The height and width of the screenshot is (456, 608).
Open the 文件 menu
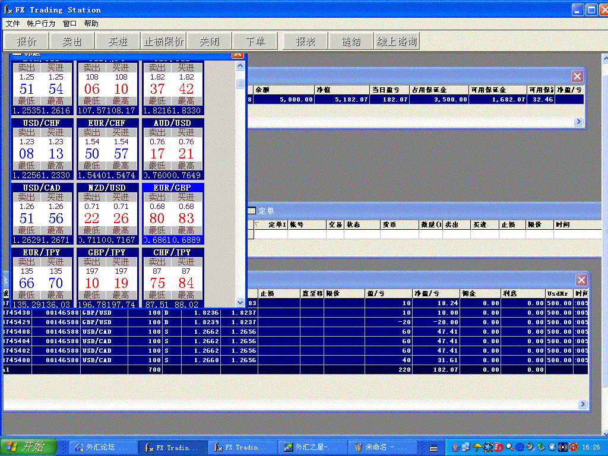tap(12, 24)
